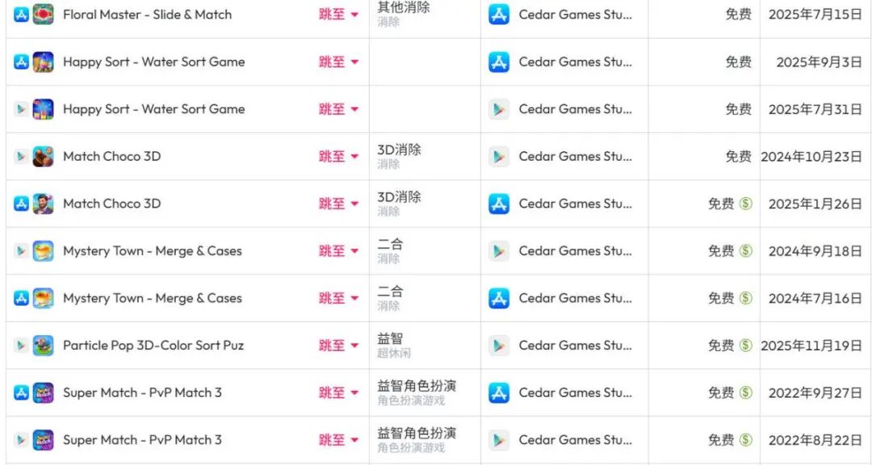The image size is (872, 465).
Task: Open Cedar Games Studio publisher link in Floral Master row
Action: coord(576,15)
